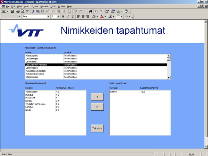Open the File menu
Screen dimensions: 208x156
coord(8,6)
